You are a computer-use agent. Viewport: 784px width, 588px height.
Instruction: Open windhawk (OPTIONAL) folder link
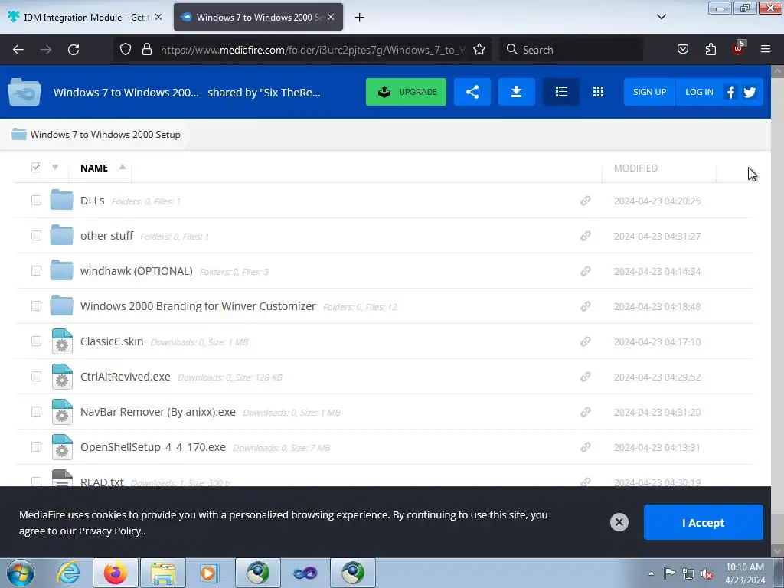pos(136,271)
